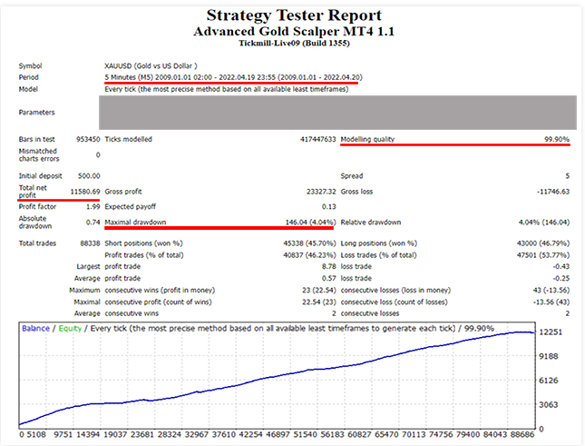
Task: Click the Spread value 5
Action: 567,176
